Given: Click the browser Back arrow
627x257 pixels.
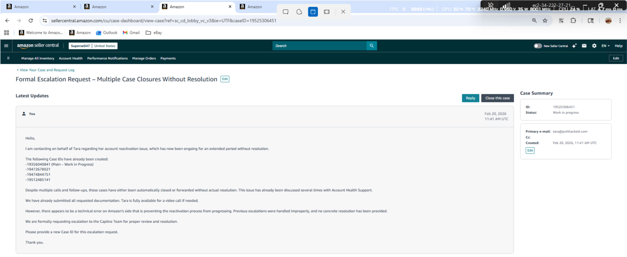Looking at the screenshot, I should (x=7, y=21).
